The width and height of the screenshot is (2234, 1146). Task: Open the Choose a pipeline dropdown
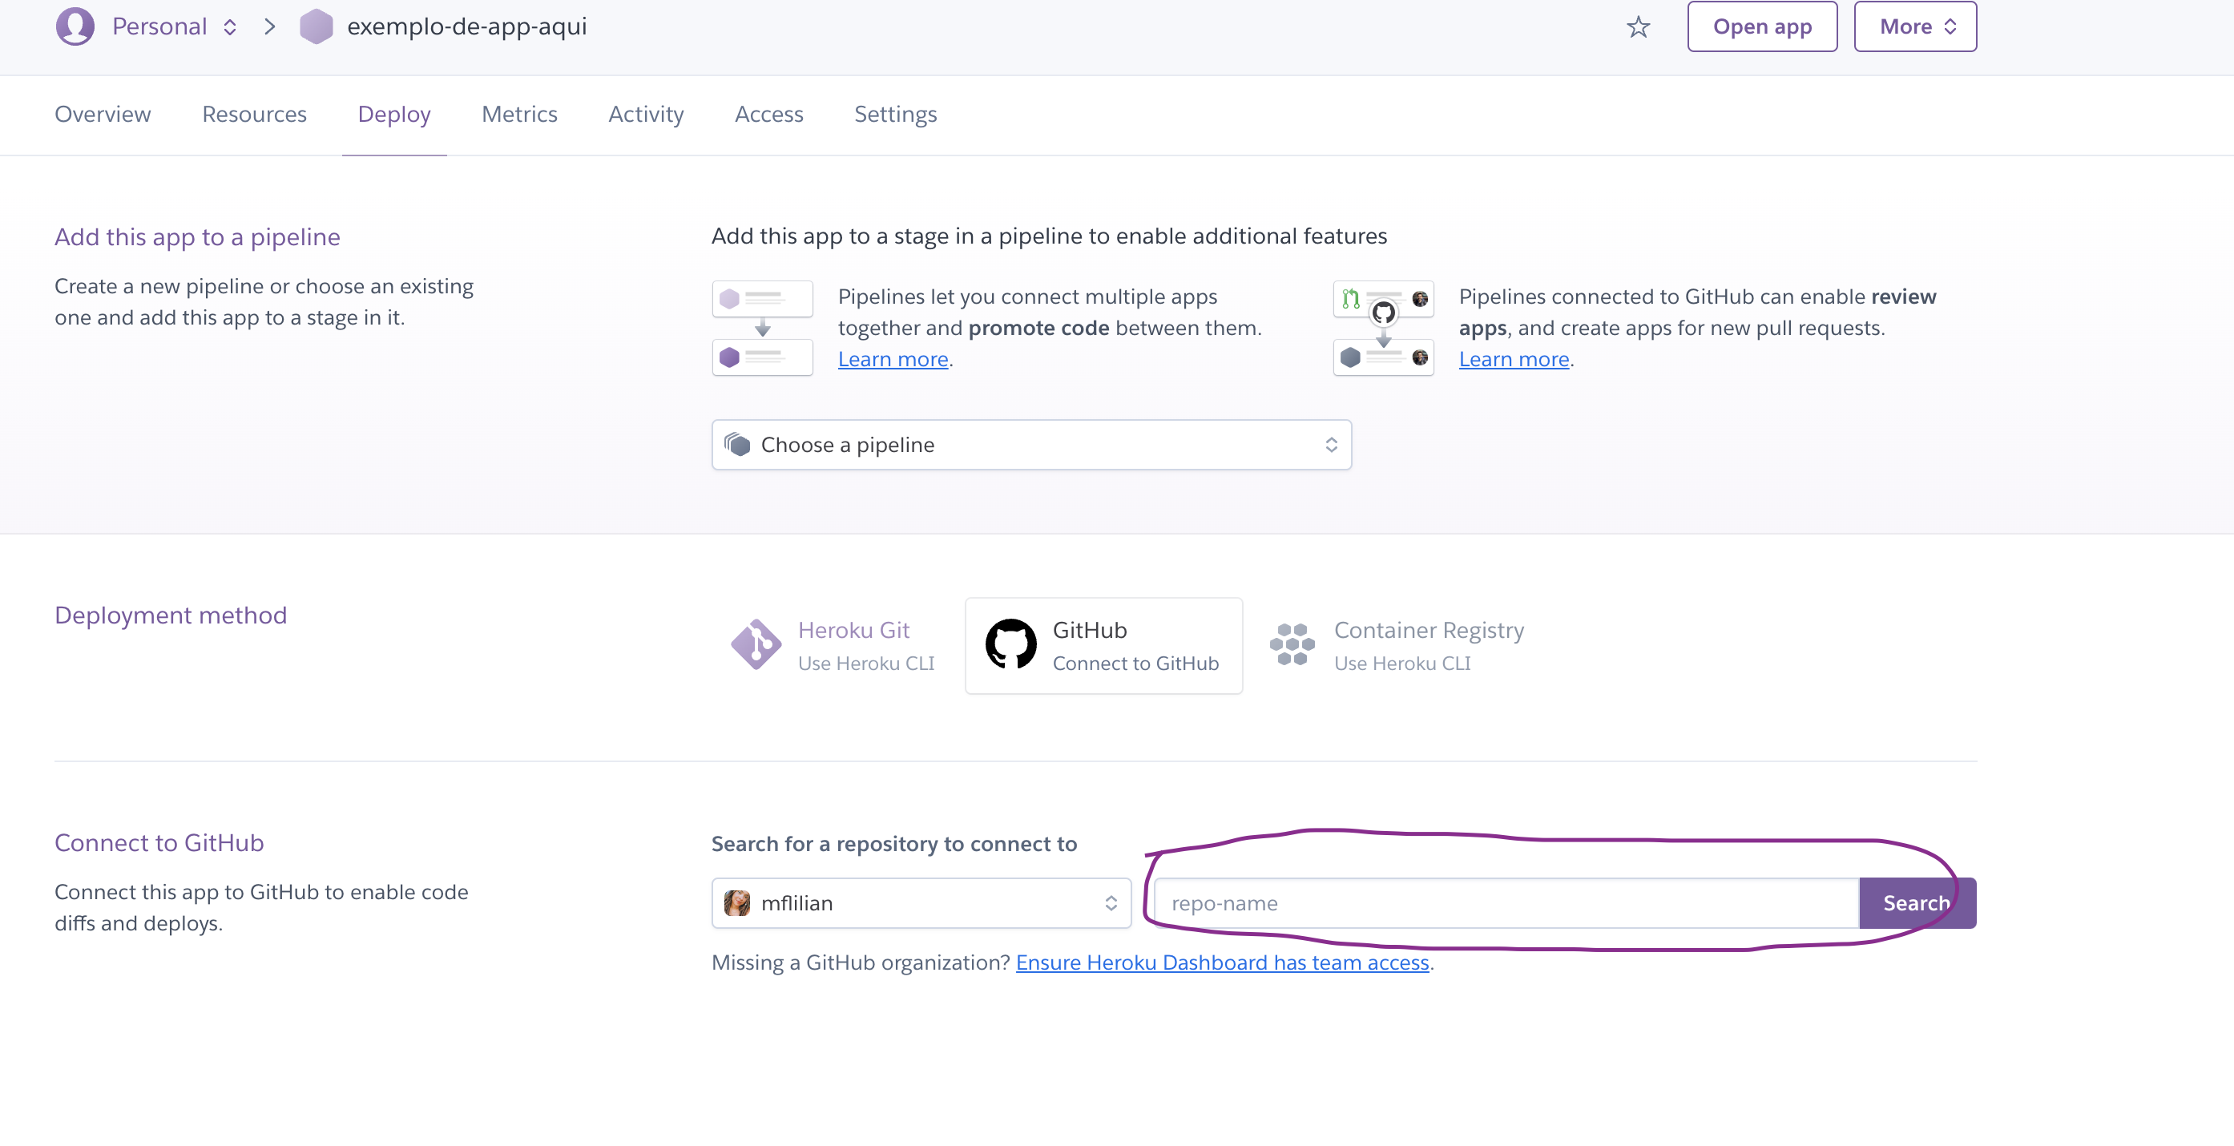[x=1030, y=445]
